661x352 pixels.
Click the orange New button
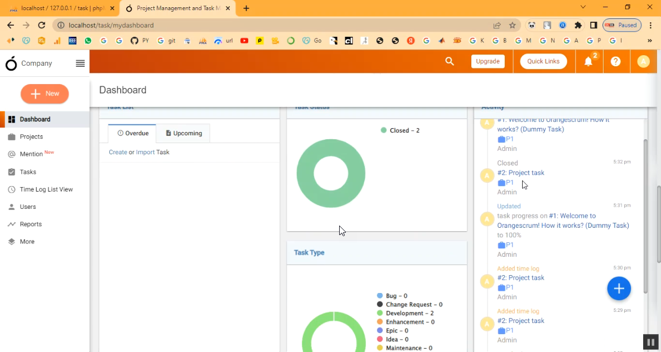45,94
